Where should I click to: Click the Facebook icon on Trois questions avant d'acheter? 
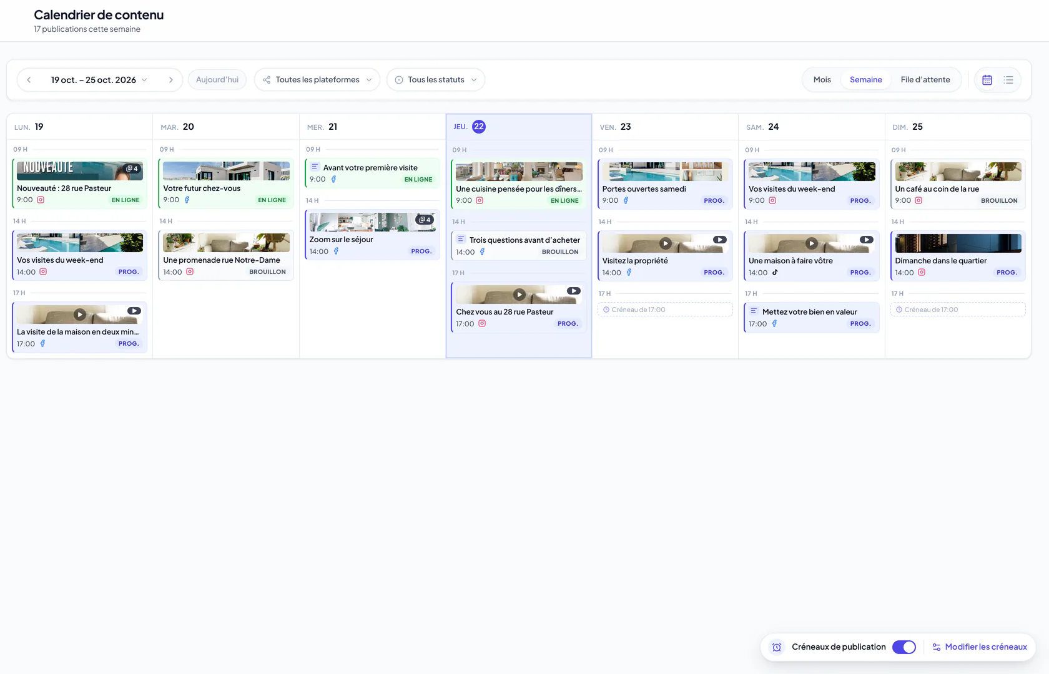(x=482, y=252)
